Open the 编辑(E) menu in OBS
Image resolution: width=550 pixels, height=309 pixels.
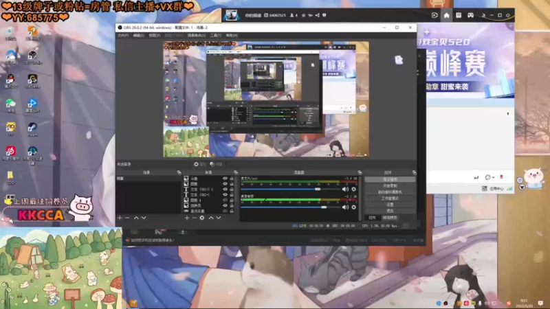139,36
